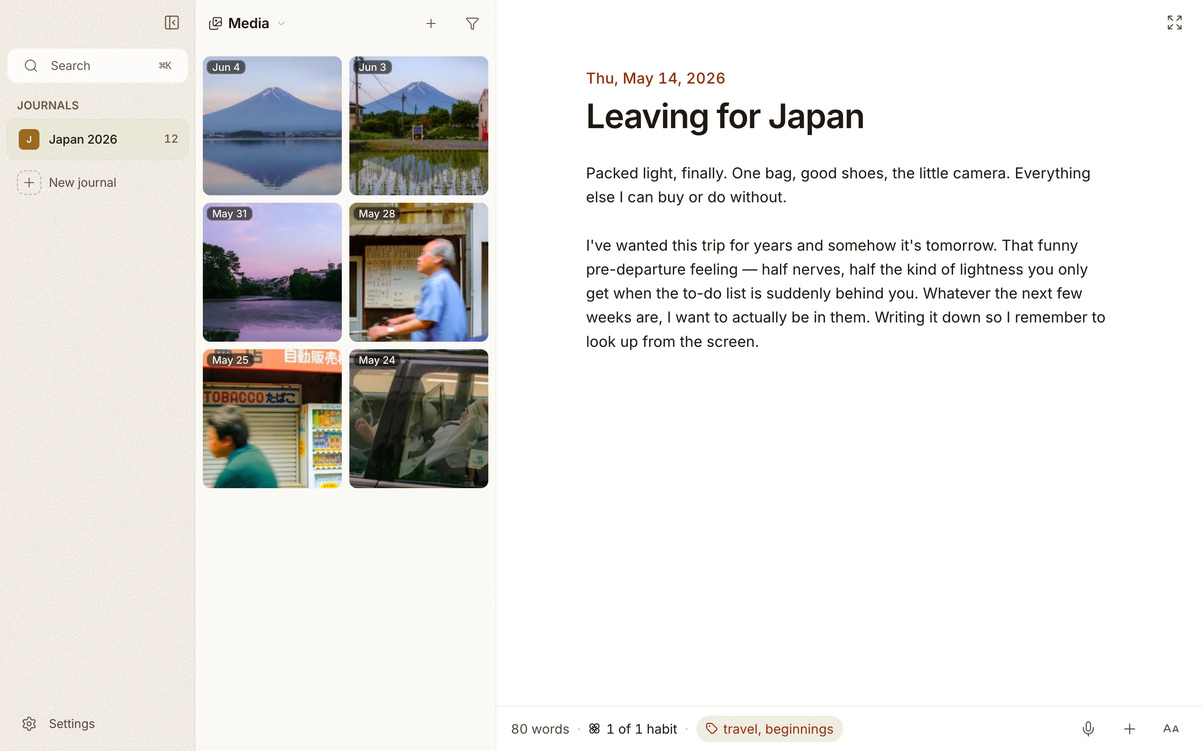1202x751 pixels.
Task: Open the Jun 3 rice paddy photo
Action: 419,126
